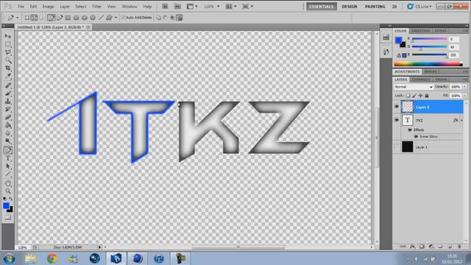This screenshot has width=471, height=265.
Task: Choose Freeform Pen in options bar
Action: 60,18
